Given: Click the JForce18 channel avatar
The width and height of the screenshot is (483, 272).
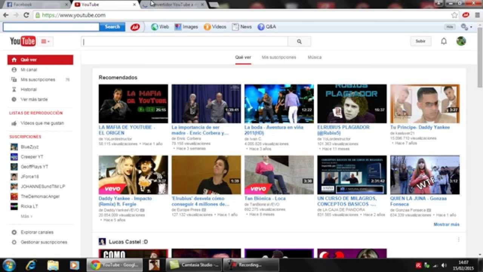Looking at the screenshot, I should [x=14, y=176].
